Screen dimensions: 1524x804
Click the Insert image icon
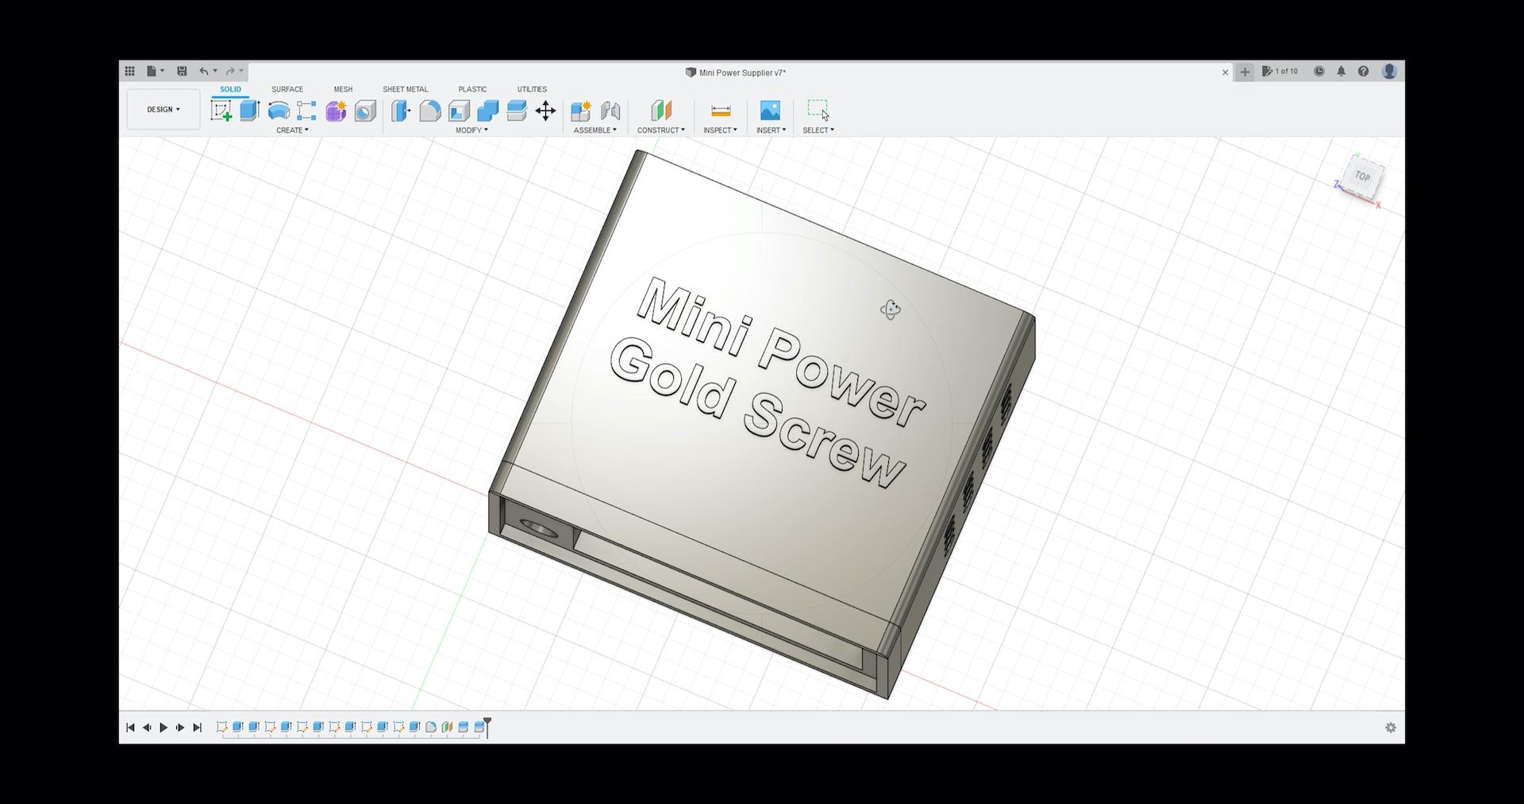pyautogui.click(x=770, y=110)
